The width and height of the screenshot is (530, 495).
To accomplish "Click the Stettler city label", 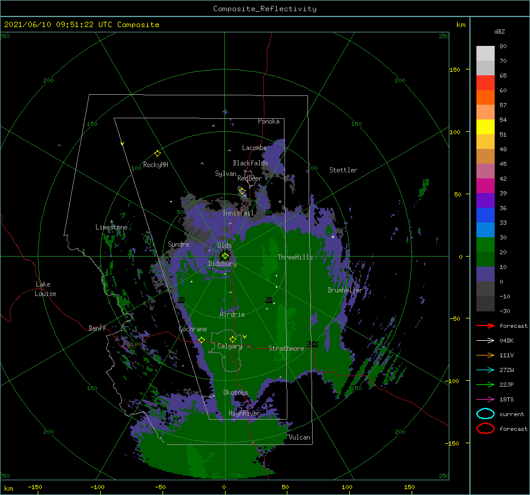I will point(343,170).
